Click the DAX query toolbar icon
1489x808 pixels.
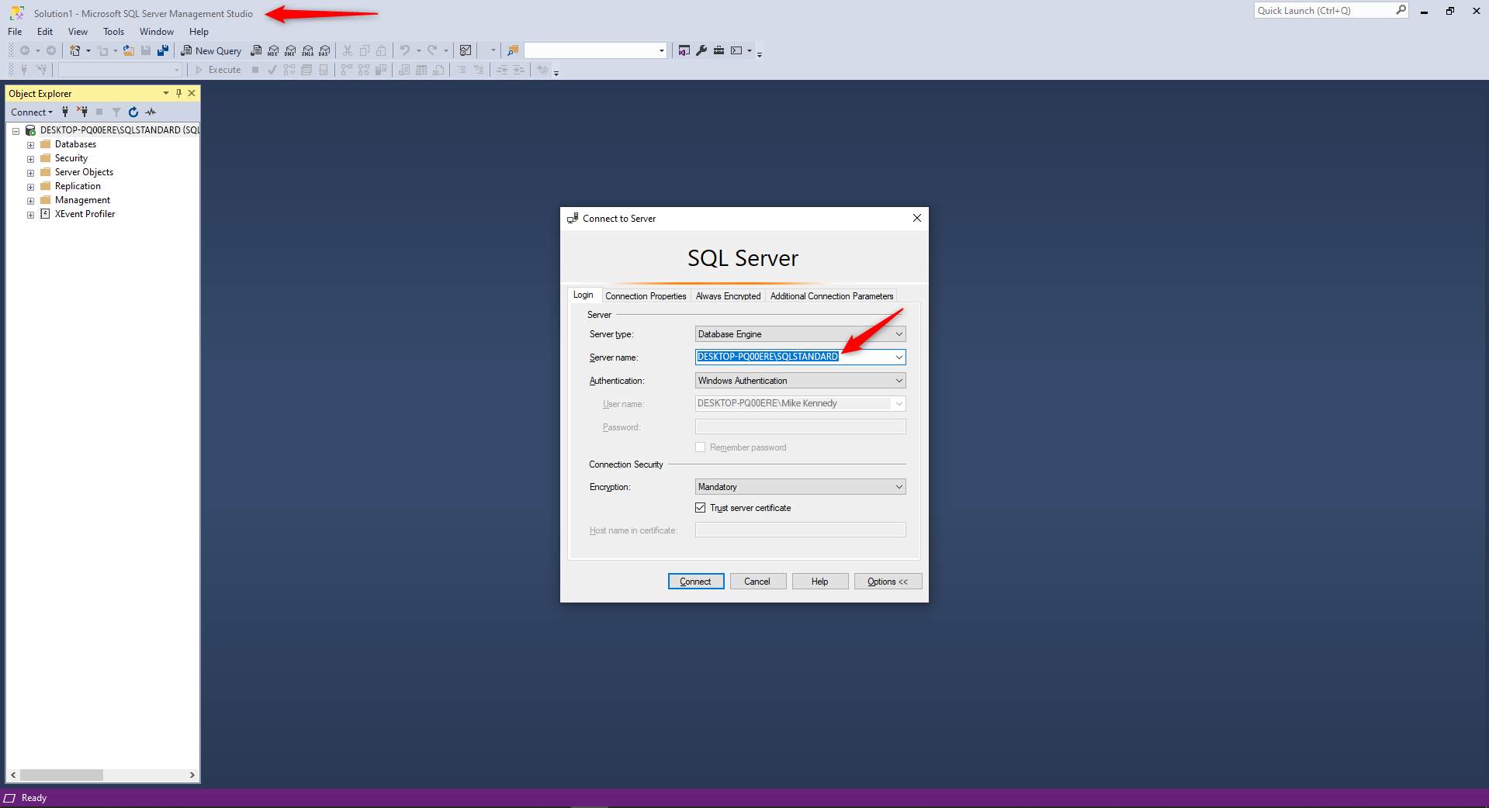point(324,50)
